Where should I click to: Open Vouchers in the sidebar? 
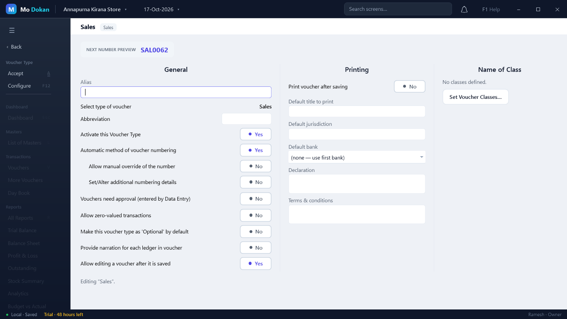(x=29, y=168)
